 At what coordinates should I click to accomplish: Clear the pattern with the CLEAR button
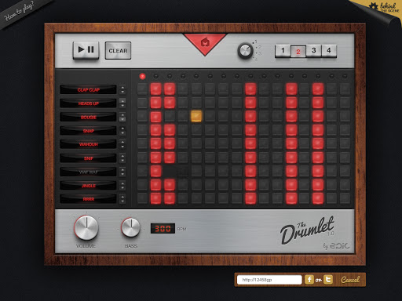point(118,51)
